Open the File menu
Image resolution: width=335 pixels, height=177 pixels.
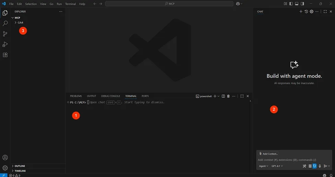11,4
